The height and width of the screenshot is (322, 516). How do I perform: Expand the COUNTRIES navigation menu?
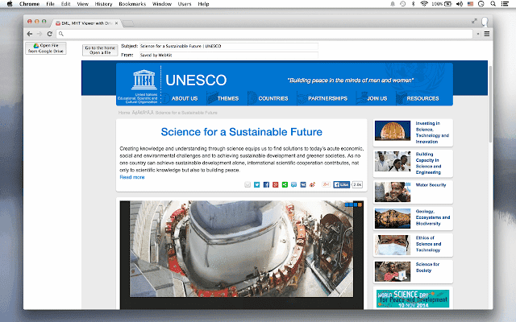click(x=273, y=98)
